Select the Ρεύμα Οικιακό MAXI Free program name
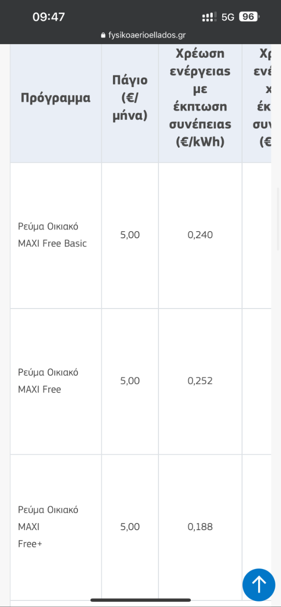The width and height of the screenshot is (281, 607). [48, 381]
